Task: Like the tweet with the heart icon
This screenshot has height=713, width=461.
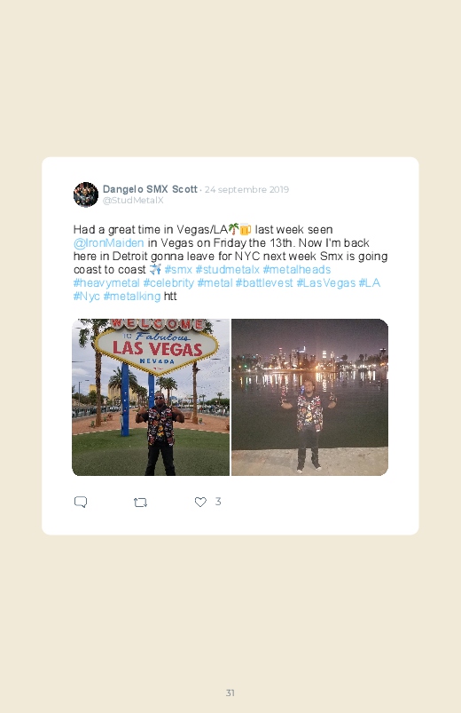Action: click(200, 502)
